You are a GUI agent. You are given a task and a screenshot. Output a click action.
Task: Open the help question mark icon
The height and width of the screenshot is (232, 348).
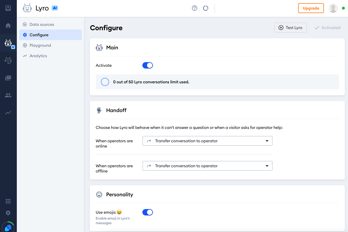click(x=195, y=8)
